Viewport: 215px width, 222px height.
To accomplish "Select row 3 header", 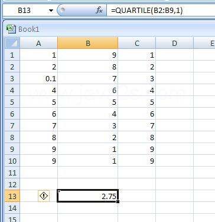I will point(12,78).
